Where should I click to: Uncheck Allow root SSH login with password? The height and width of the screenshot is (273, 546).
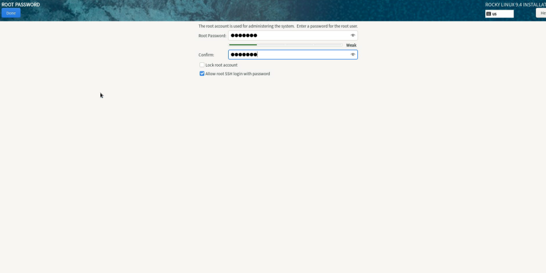tap(202, 74)
